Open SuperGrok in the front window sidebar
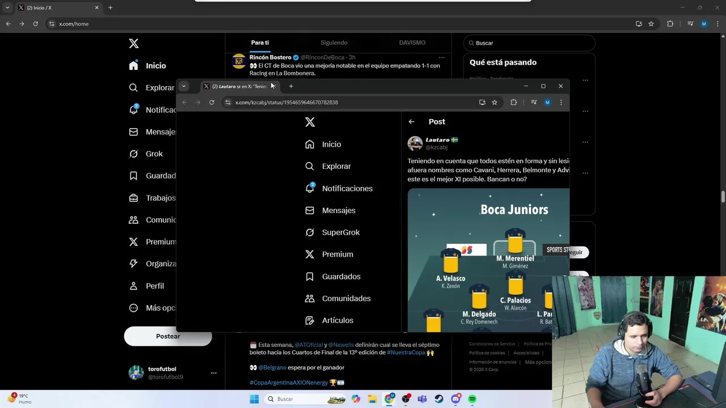 click(332, 232)
